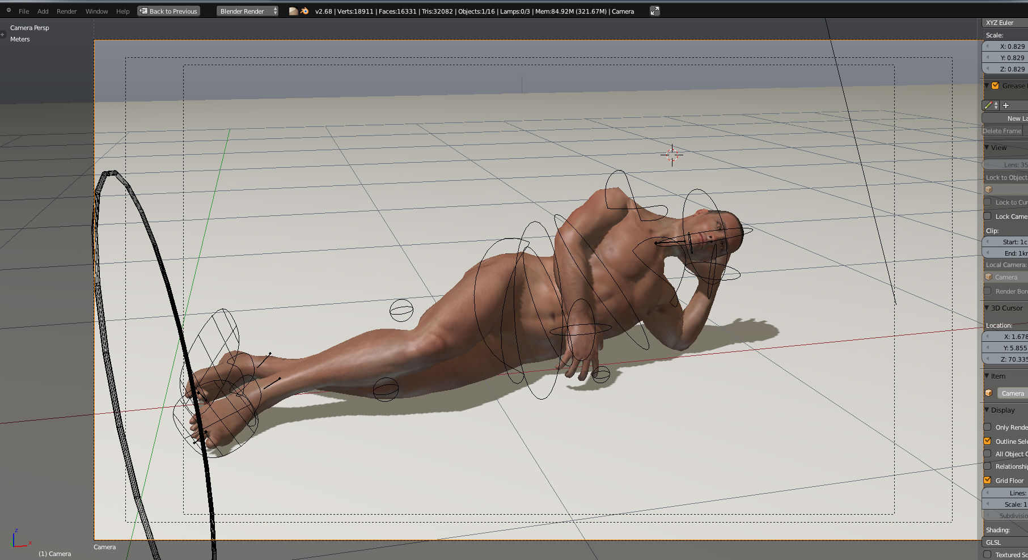Click the cube icon under Lock to Object
Image resolution: width=1028 pixels, height=560 pixels.
989,190
